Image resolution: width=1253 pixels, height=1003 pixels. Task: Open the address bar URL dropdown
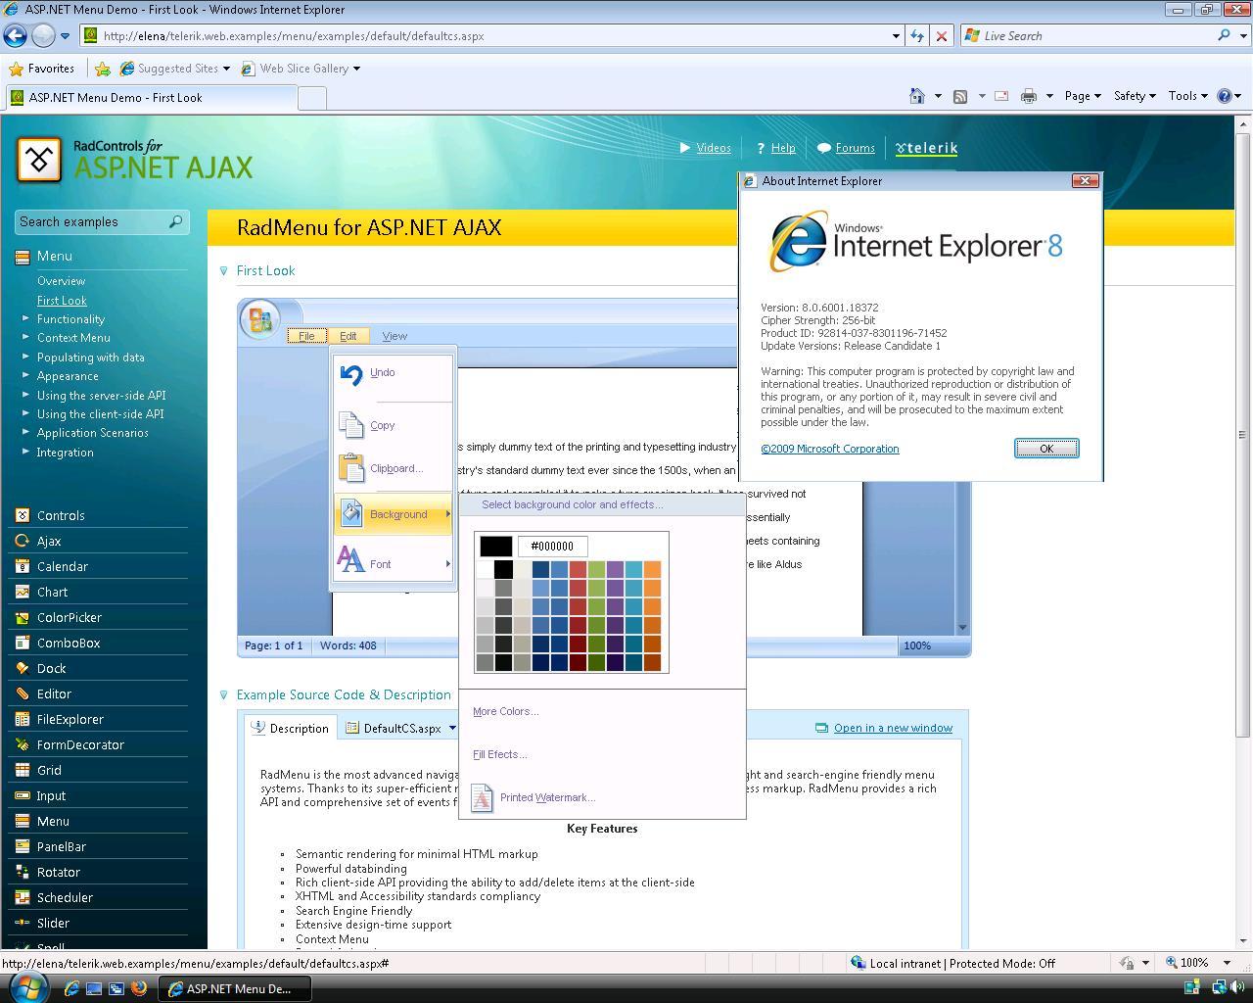tap(896, 36)
